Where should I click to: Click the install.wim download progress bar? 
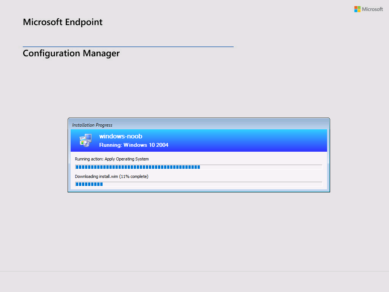(x=199, y=184)
